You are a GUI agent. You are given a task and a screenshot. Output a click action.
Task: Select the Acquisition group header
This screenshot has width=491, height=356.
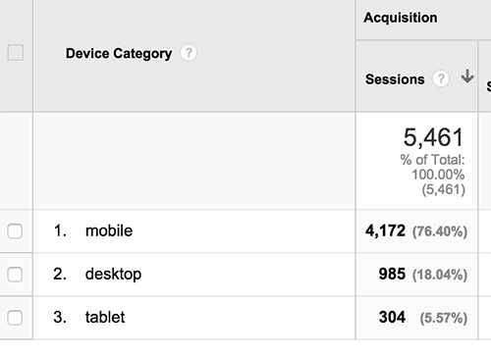click(x=401, y=18)
